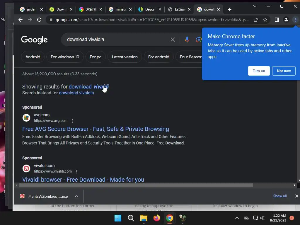Click the horizontal page scrollbar
The width and height of the screenshot is (300, 225).
pos(136,185)
